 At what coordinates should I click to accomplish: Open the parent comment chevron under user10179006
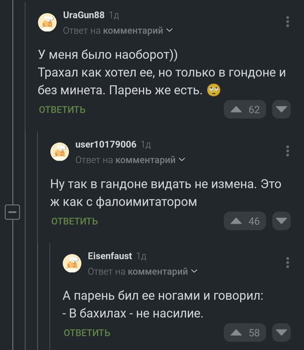pyautogui.click(x=182, y=160)
